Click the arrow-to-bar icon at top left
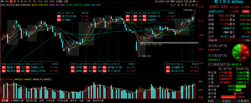251x103 pixels. [2, 2]
